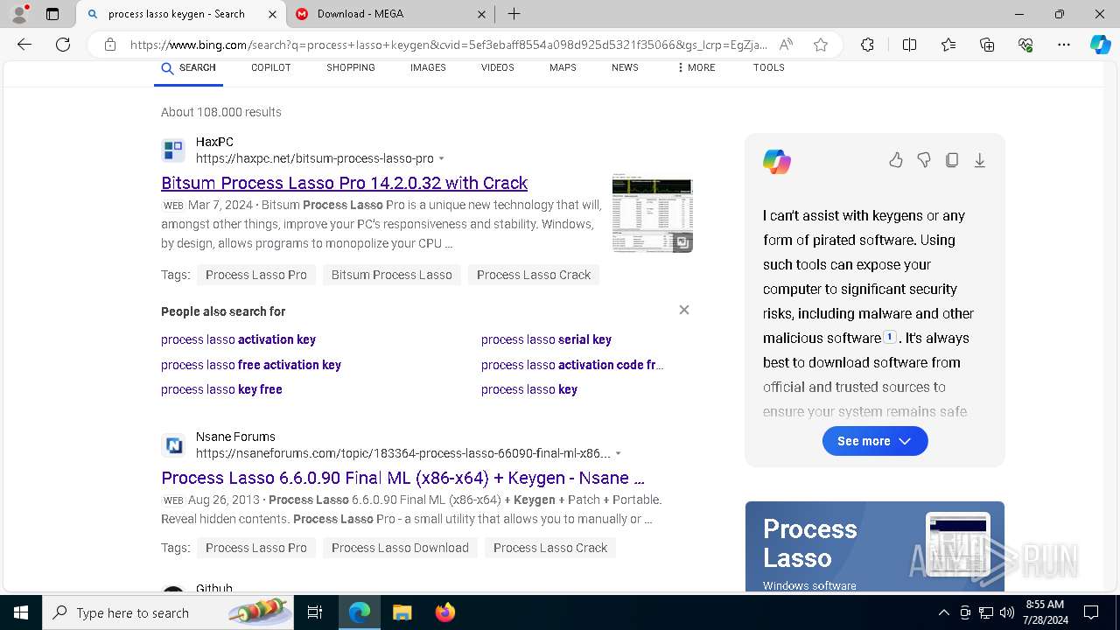Toggle the split screen icon

click(909, 45)
